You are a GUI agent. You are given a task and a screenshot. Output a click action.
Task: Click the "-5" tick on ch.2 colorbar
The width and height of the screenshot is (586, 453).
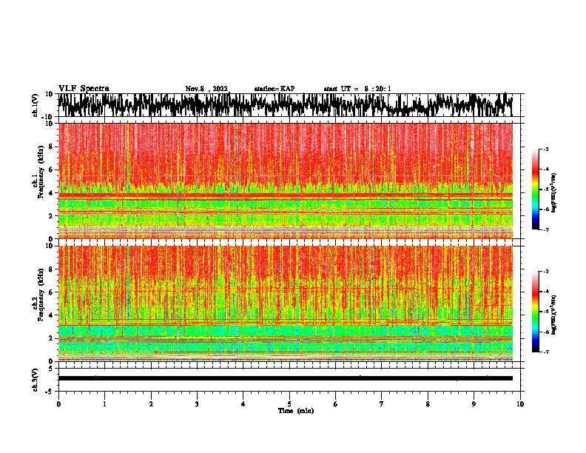pyautogui.click(x=546, y=312)
